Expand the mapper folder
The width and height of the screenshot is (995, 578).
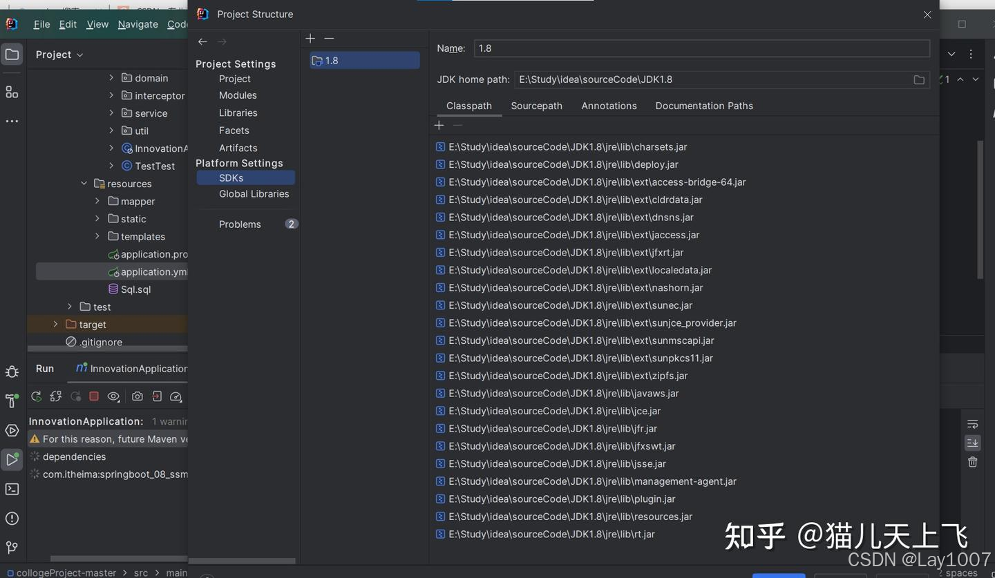pyautogui.click(x=97, y=201)
